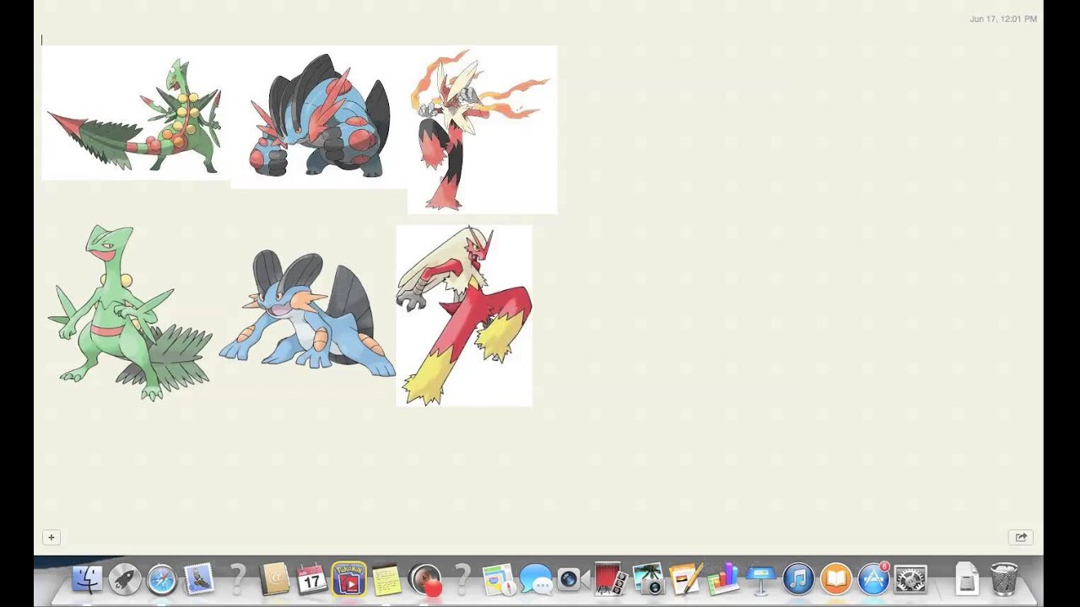Viewport: 1080px width, 607px height.
Task: Open the yellow Notes icon
Action: [x=386, y=579]
